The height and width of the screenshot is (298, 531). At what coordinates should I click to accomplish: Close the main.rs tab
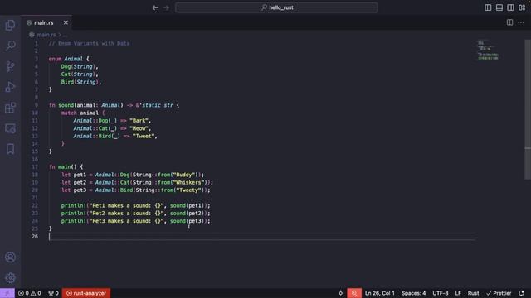tap(66, 22)
